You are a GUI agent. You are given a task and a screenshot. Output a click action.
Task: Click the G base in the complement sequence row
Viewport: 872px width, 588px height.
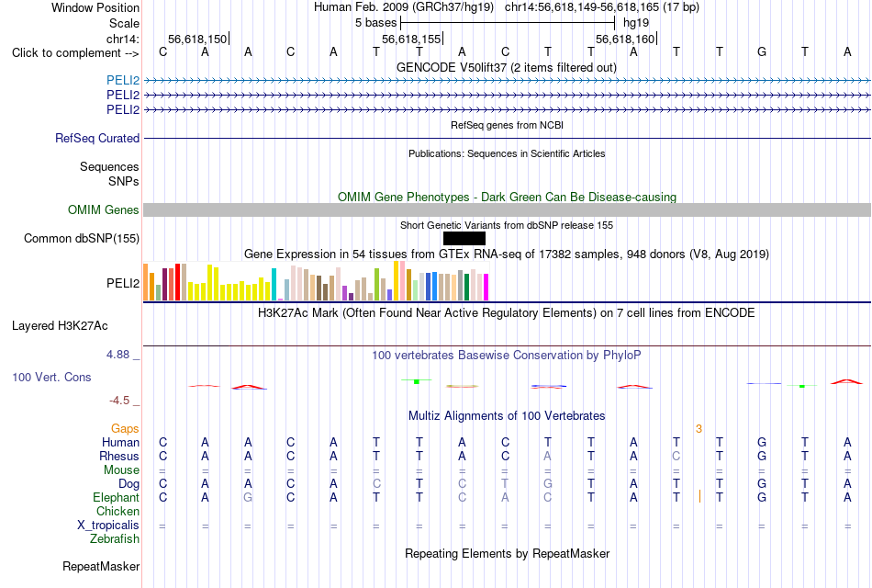click(x=762, y=51)
